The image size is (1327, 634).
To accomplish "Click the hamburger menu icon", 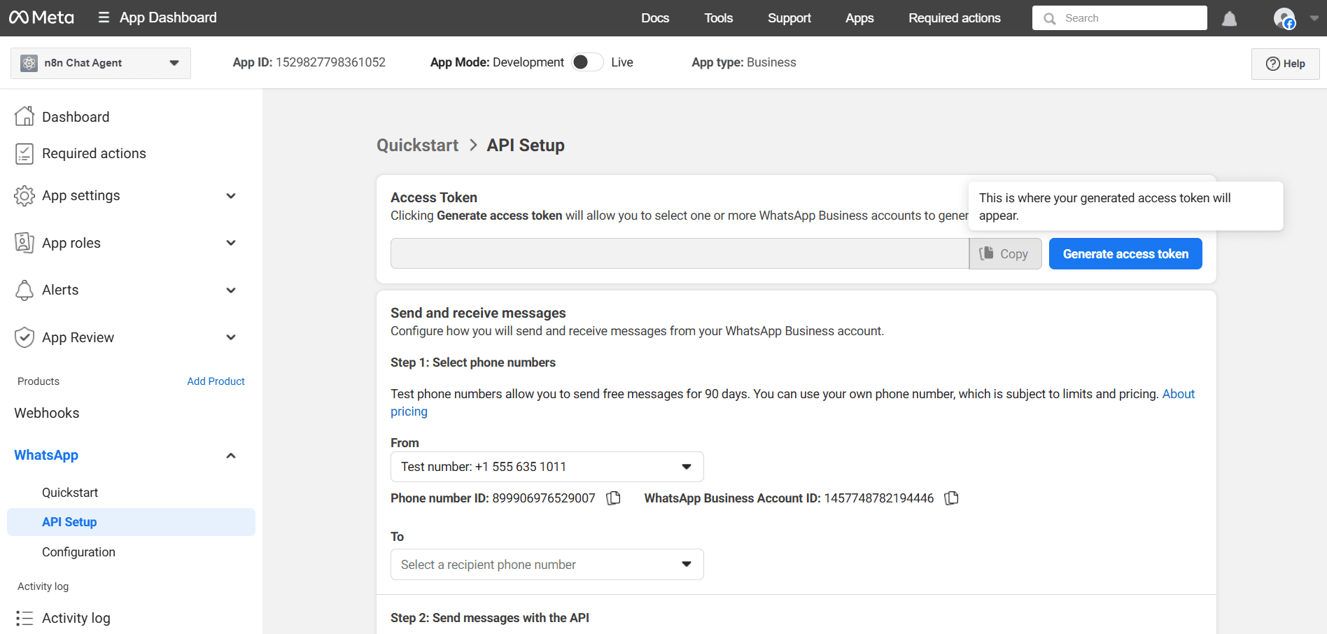I will point(104,17).
